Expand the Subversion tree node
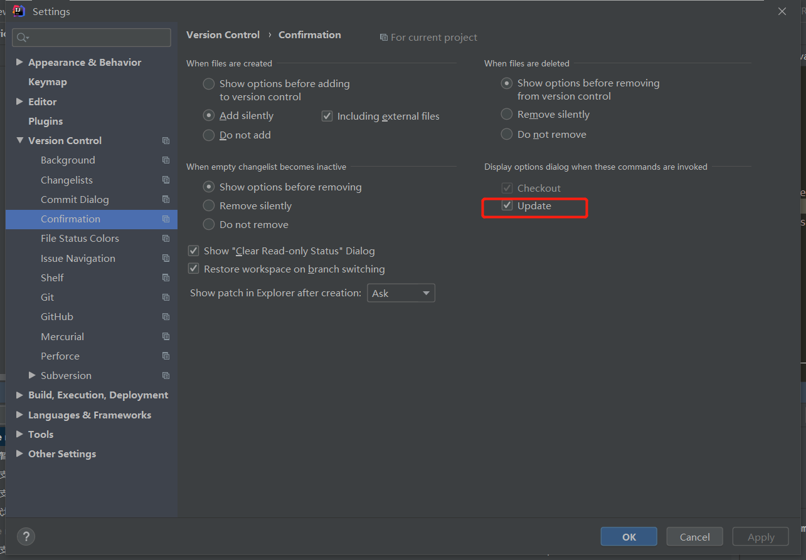 tap(33, 375)
